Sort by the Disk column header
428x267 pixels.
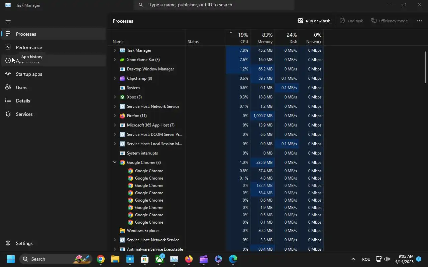point(287,38)
